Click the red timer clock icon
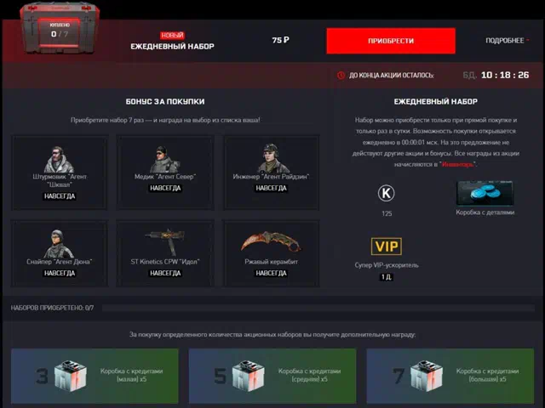This screenshot has height=408, width=545. 341,75
